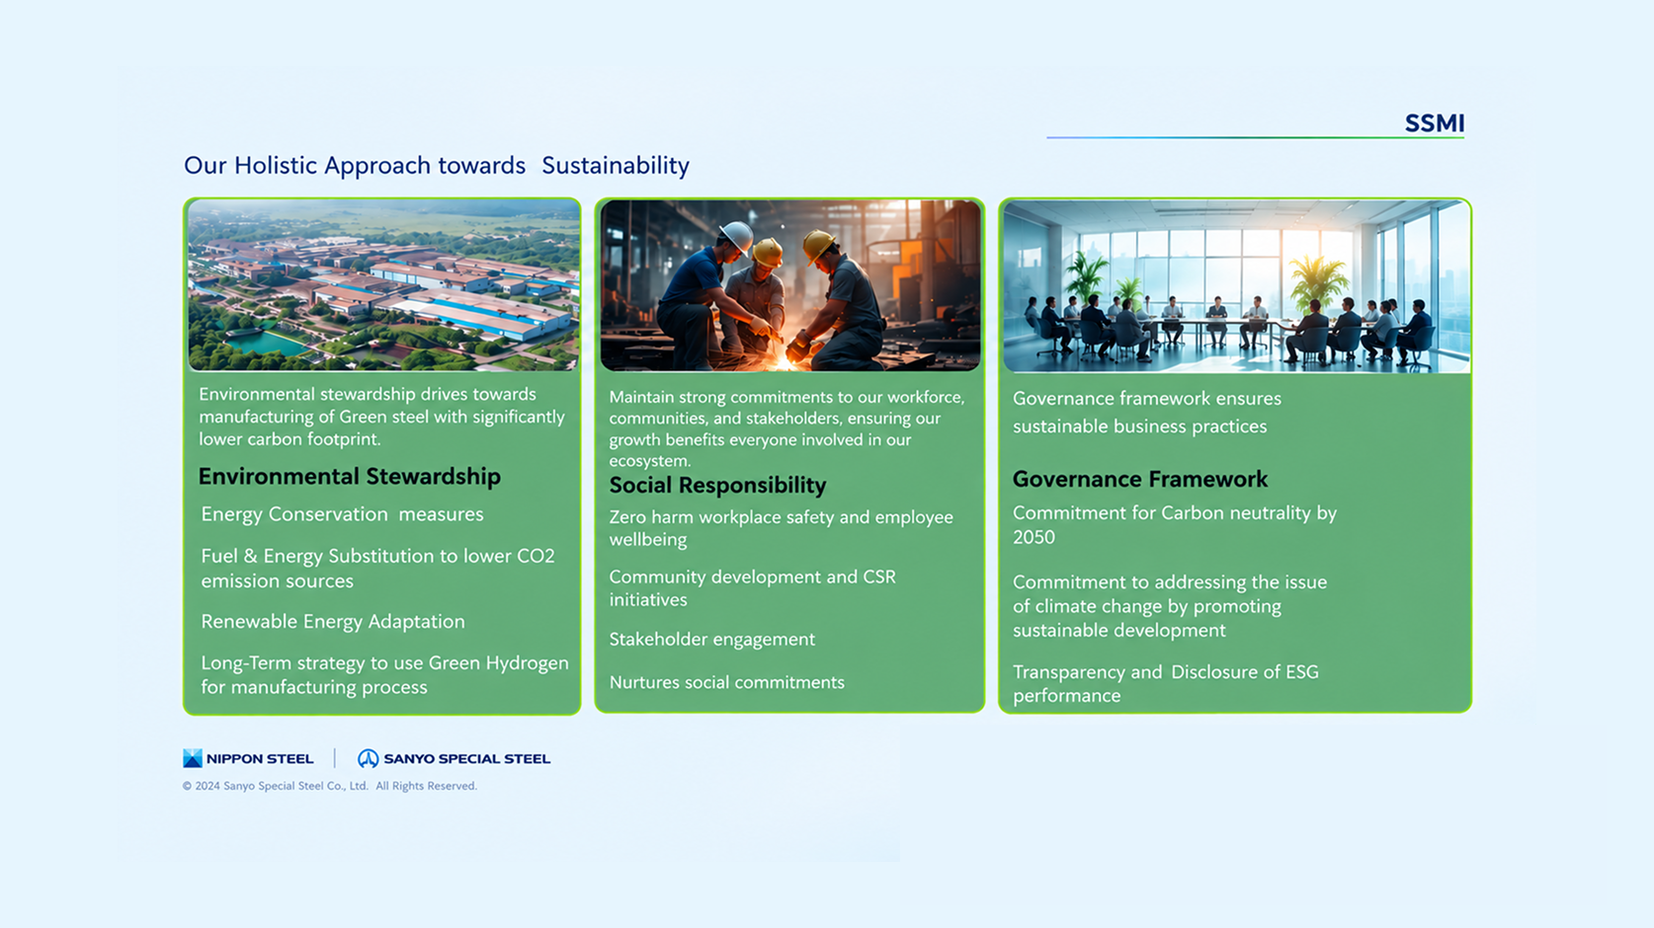Viewport: 1654px width, 928px height.
Task: Open the workers in hard hats image
Action: tap(790, 285)
